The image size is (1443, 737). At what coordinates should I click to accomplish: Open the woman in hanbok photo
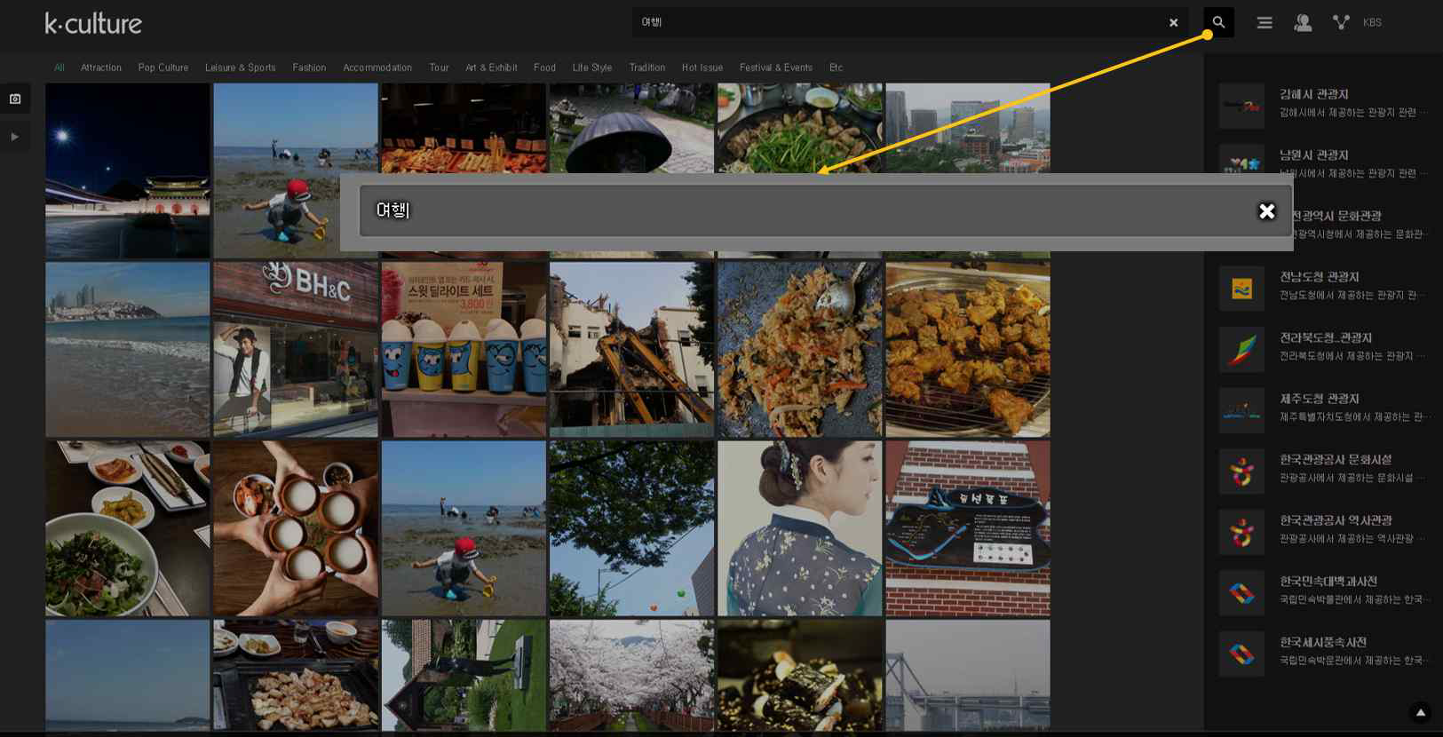[800, 528]
